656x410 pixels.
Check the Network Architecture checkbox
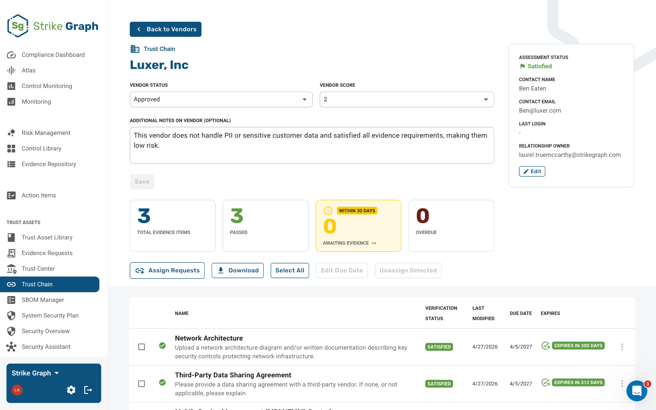[x=142, y=347]
